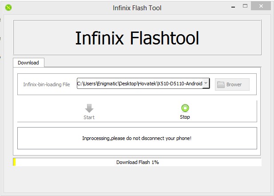Expand the file path dropdown arrow

[x=206, y=83]
